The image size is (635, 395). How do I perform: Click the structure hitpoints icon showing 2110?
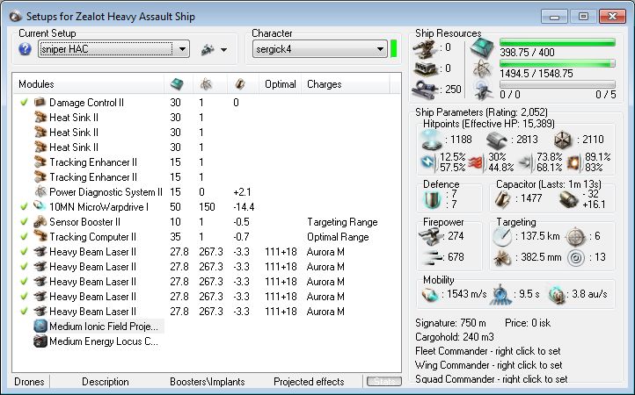(x=563, y=140)
